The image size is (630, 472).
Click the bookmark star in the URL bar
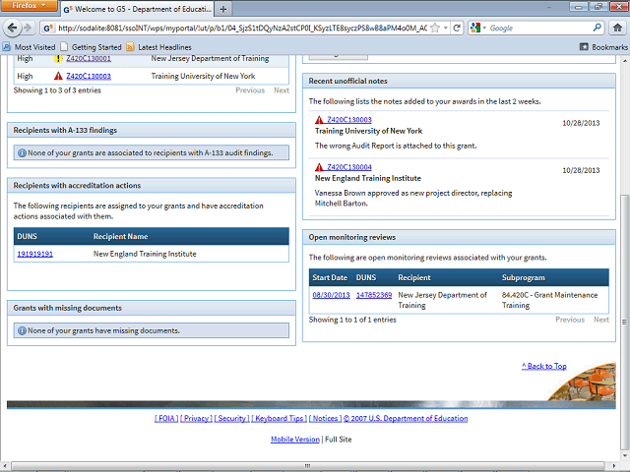pos(434,29)
